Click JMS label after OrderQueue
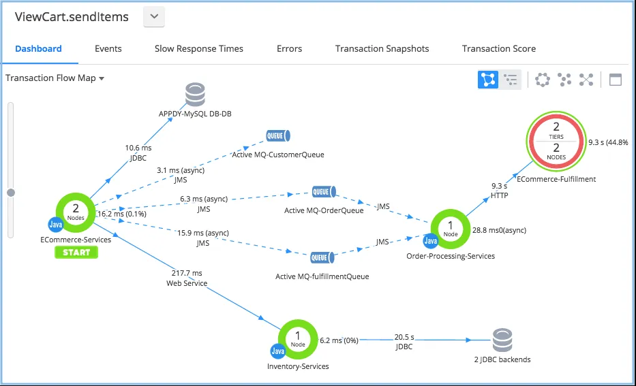Image resolution: width=636 pixels, height=386 pixels. point(383,206)
